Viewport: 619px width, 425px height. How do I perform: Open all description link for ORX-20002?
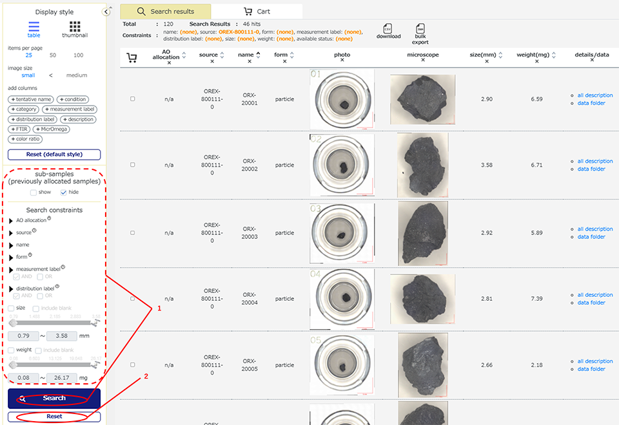click(594, 162)
